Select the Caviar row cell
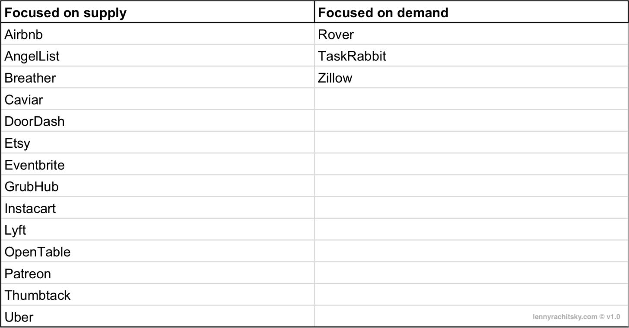This screenshot has width=629, height=328. click(x=157, y=99)
